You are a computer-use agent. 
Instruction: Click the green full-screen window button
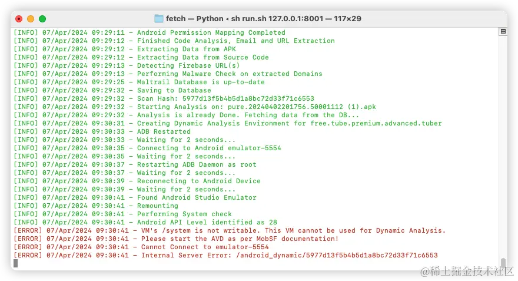(42, 19)
